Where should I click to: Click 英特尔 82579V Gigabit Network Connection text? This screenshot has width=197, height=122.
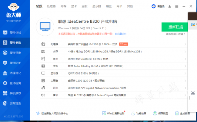tap(97, 88)
